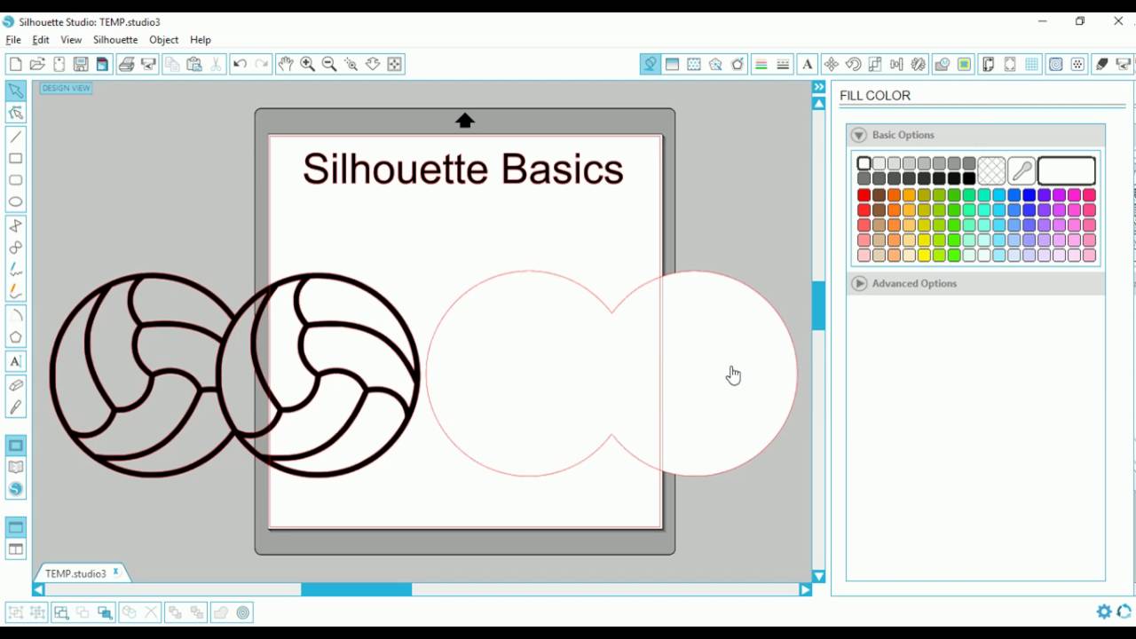Open the Grid settings icon

[1032, 64]
